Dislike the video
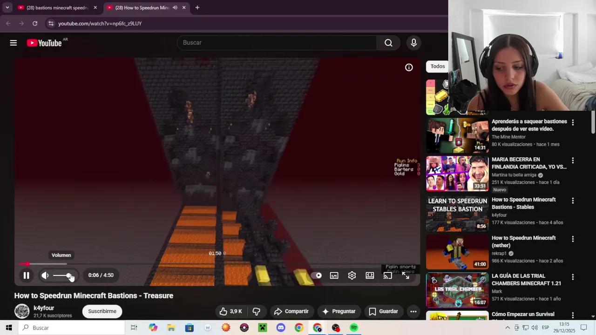 (x=256, y=311)
